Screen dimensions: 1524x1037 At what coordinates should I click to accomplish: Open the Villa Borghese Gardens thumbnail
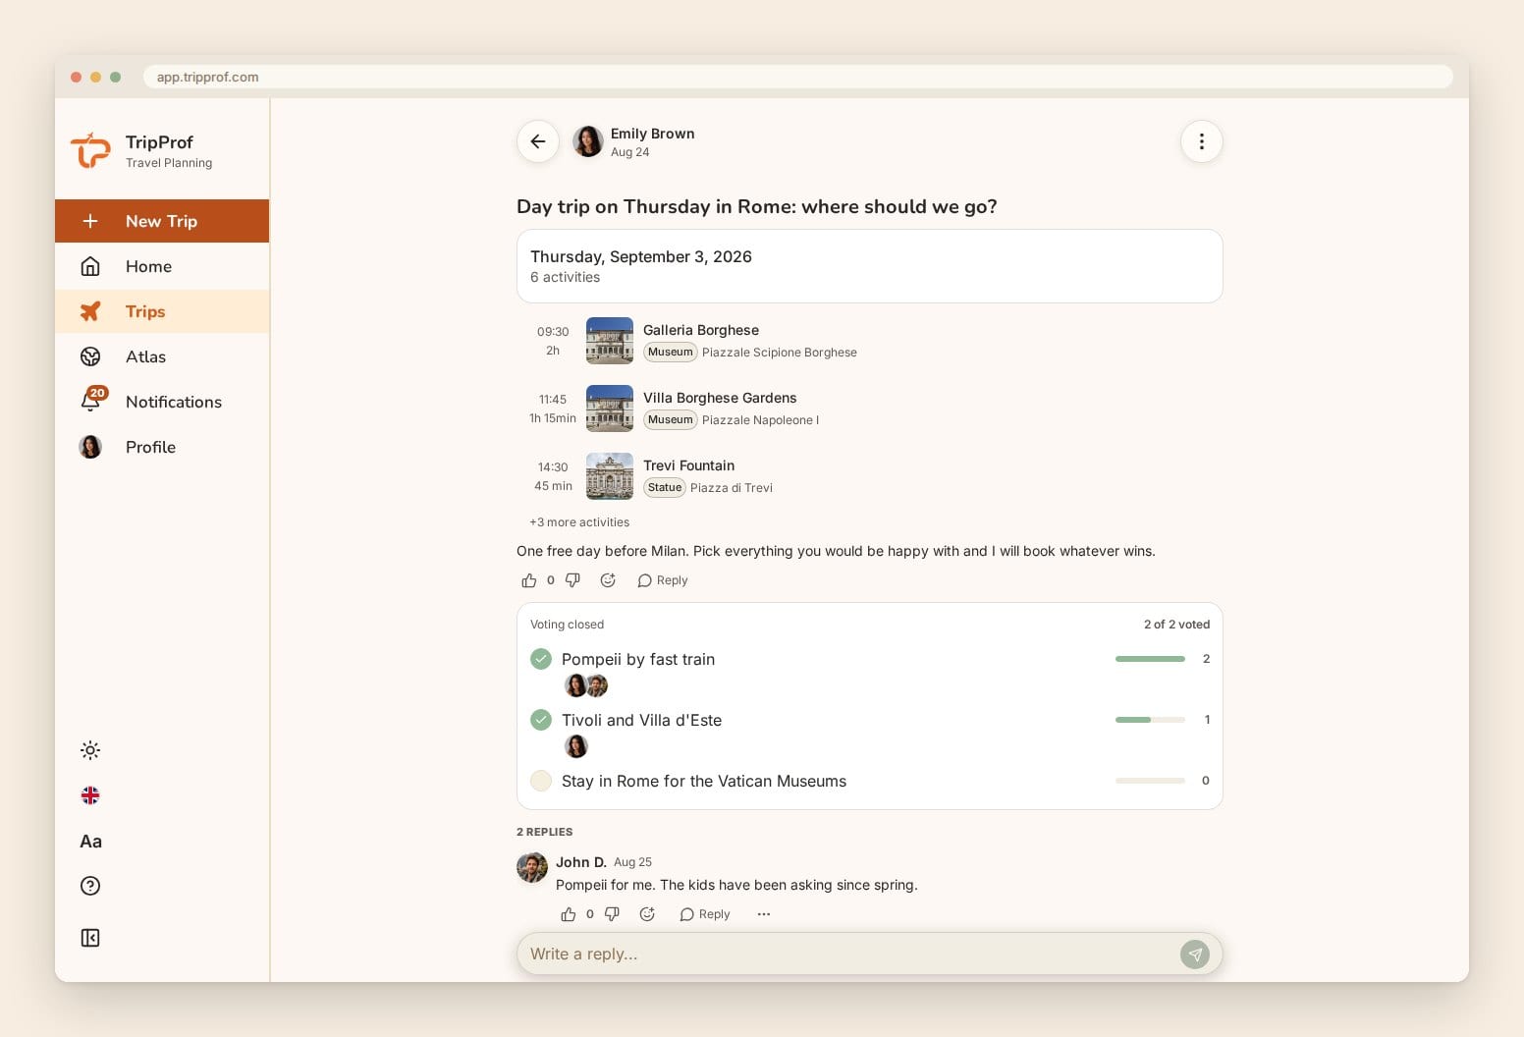click(x=610, y=409)
